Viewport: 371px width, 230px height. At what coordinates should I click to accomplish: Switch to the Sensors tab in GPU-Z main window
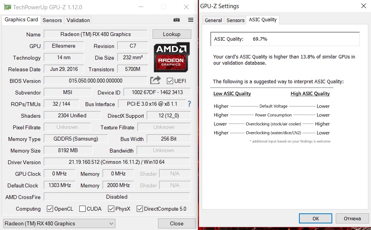point(52,20)
